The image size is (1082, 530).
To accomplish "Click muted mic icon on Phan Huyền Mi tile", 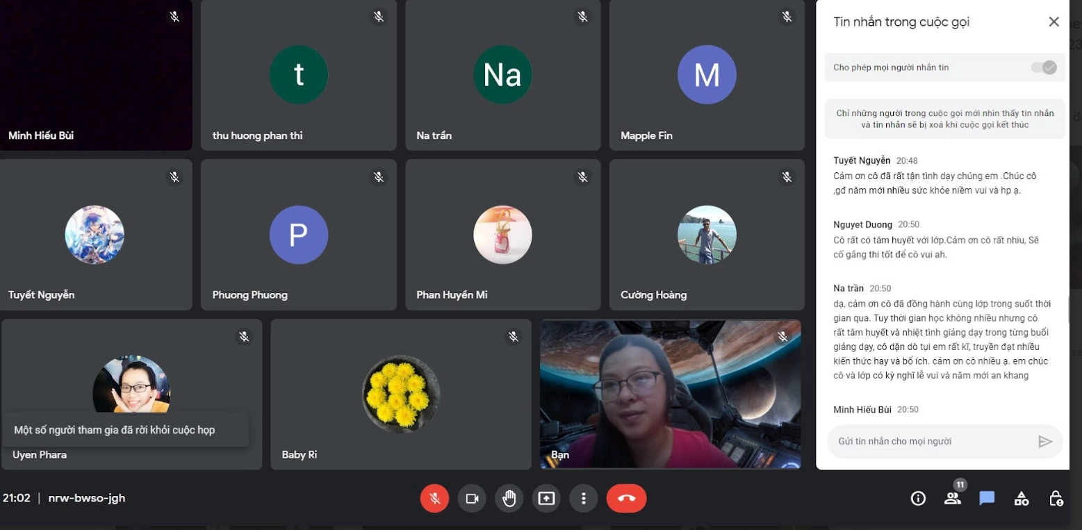I will point(583,177).
